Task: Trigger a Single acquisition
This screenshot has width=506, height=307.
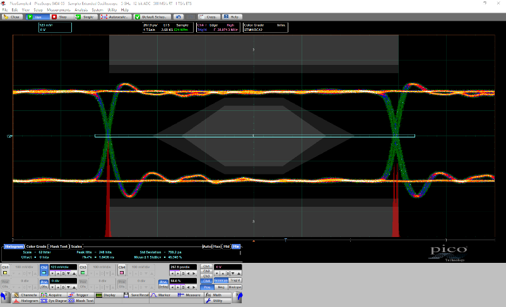Action: 86,17
